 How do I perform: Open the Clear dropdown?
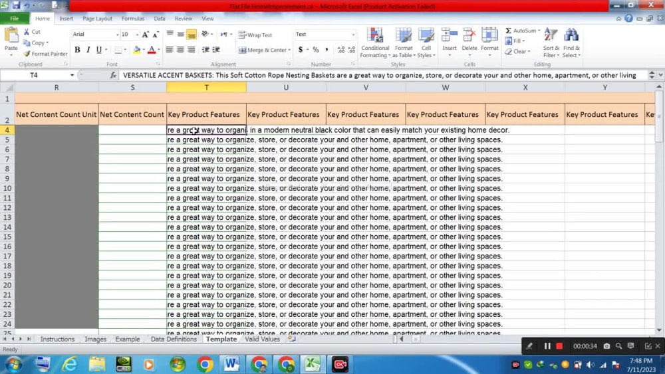click(517, 51)
